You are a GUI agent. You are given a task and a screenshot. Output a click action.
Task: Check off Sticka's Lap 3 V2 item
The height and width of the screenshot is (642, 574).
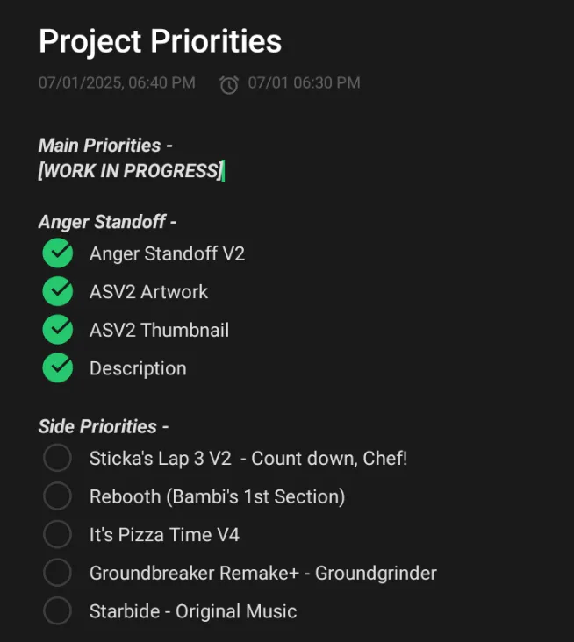(57, 458)
